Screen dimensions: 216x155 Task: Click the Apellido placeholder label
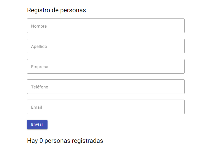39,46
